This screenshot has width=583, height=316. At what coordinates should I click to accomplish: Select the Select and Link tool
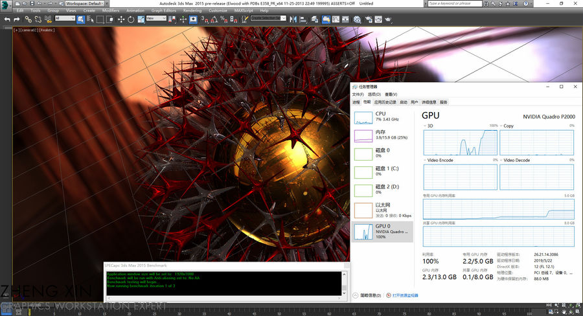pyautogui.click(x=29, y=19)
